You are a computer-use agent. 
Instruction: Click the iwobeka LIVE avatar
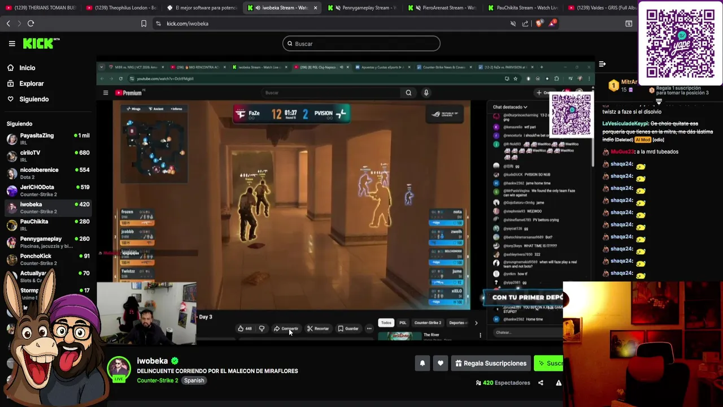click(x=119, y=369)
